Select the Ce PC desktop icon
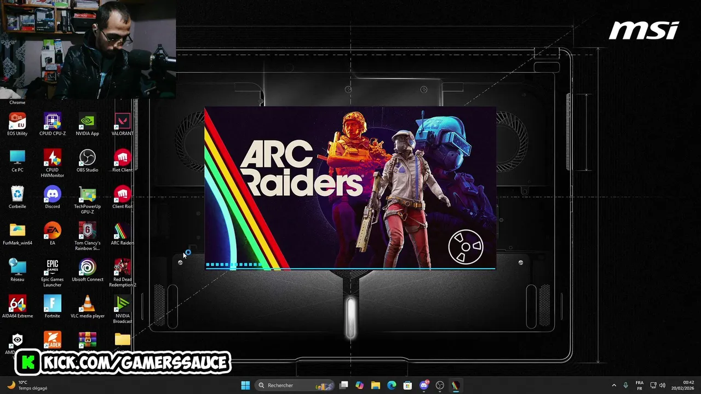The image size is (701, 394). [17, 160]
